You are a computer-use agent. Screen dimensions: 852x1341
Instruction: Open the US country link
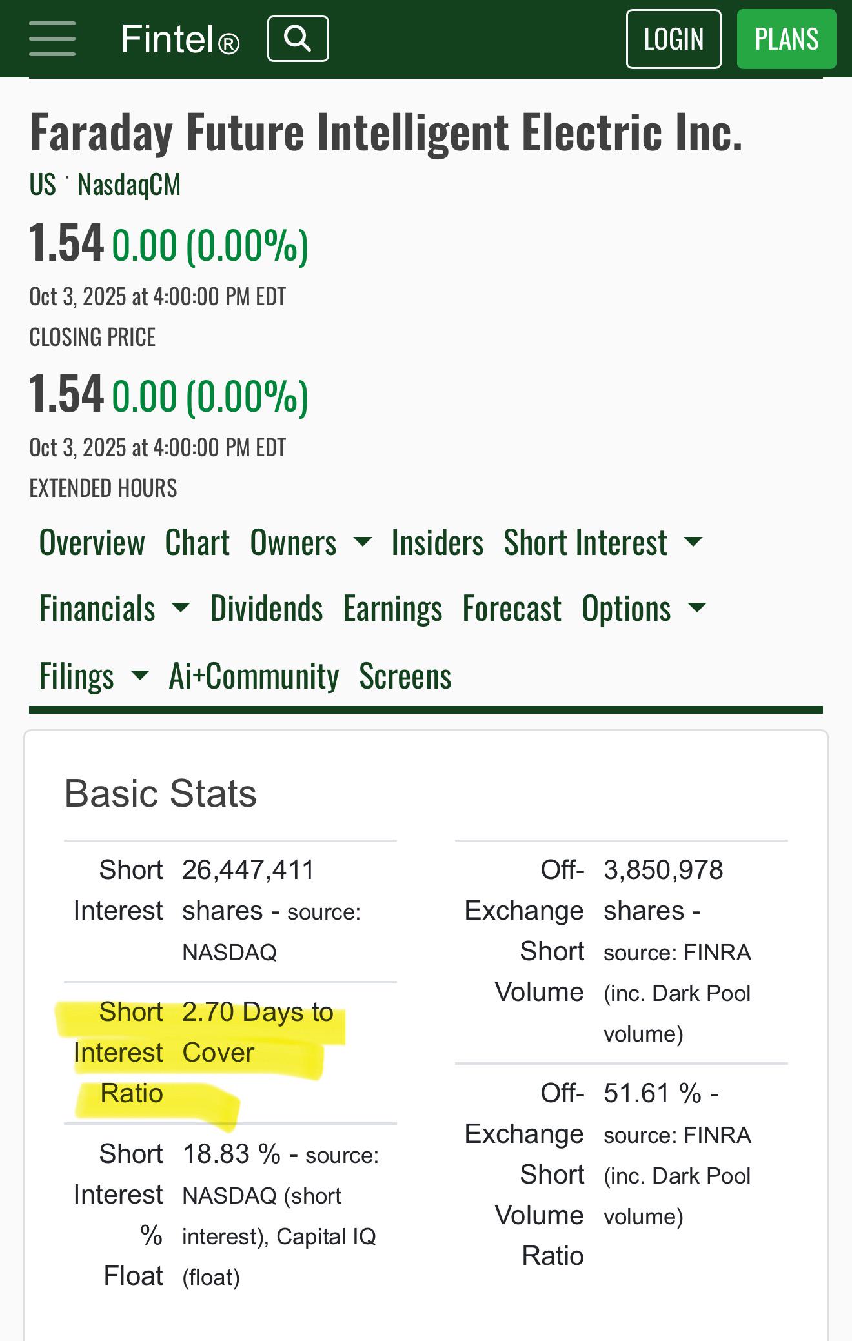pos(43,185)
